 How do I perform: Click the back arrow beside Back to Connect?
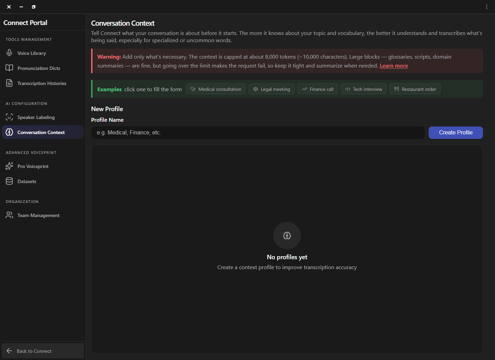pyautogui.click(x=9, y=351)
